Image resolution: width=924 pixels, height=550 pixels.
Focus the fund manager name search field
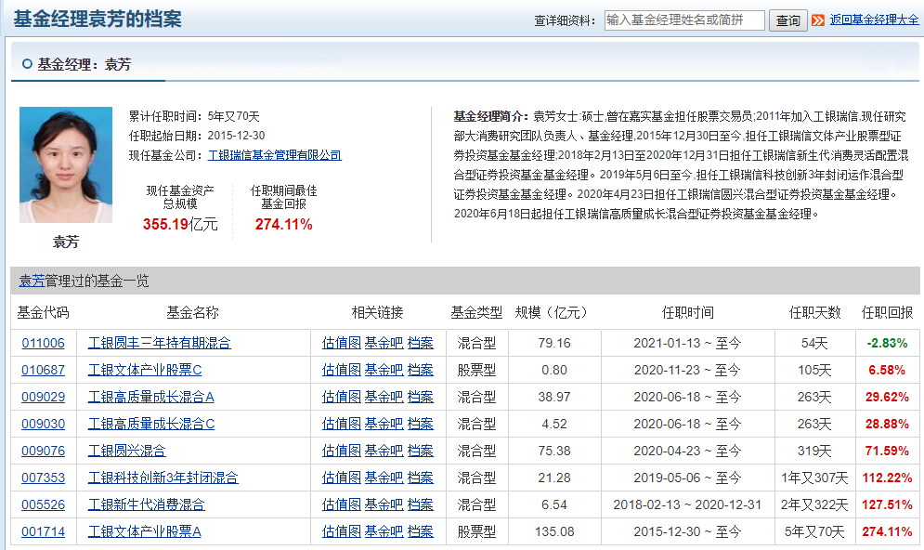tap(684, 20)
